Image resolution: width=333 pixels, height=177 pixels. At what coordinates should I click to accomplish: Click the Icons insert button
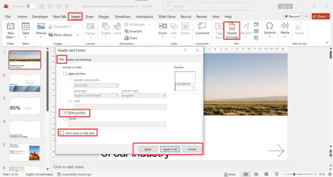117,29
